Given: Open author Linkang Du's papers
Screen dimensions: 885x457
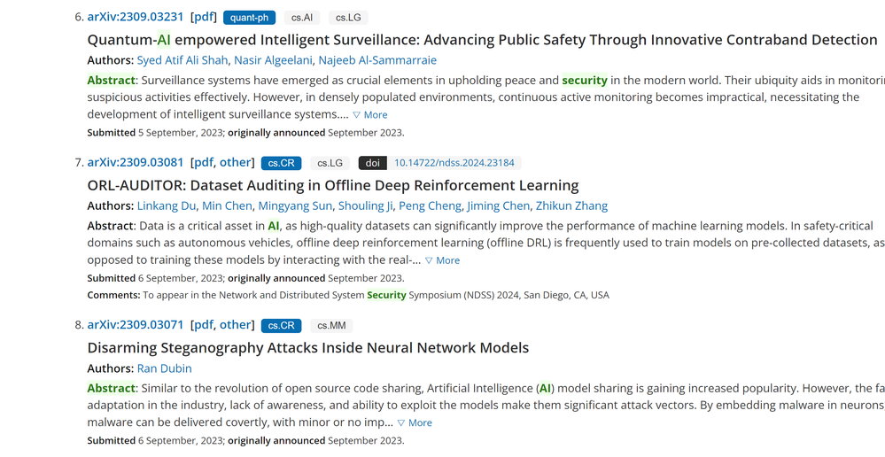Looking at the screenshot, I should point(166,205).
